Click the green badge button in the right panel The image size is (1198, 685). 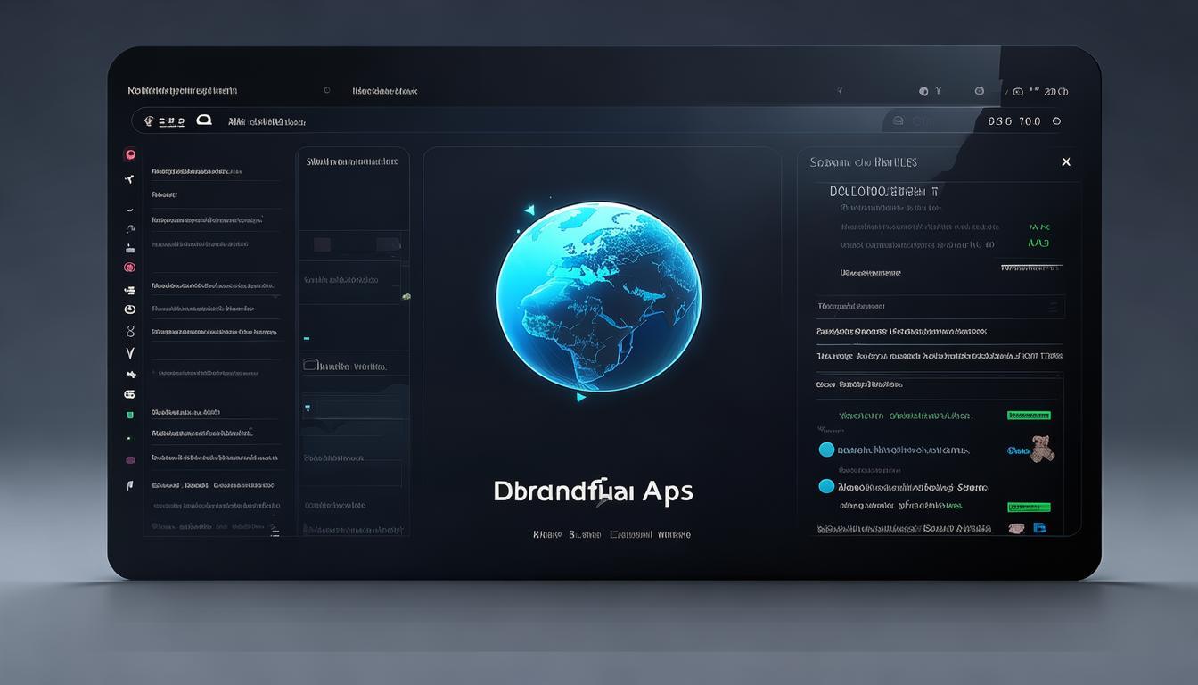click(x=1030, y=416)
